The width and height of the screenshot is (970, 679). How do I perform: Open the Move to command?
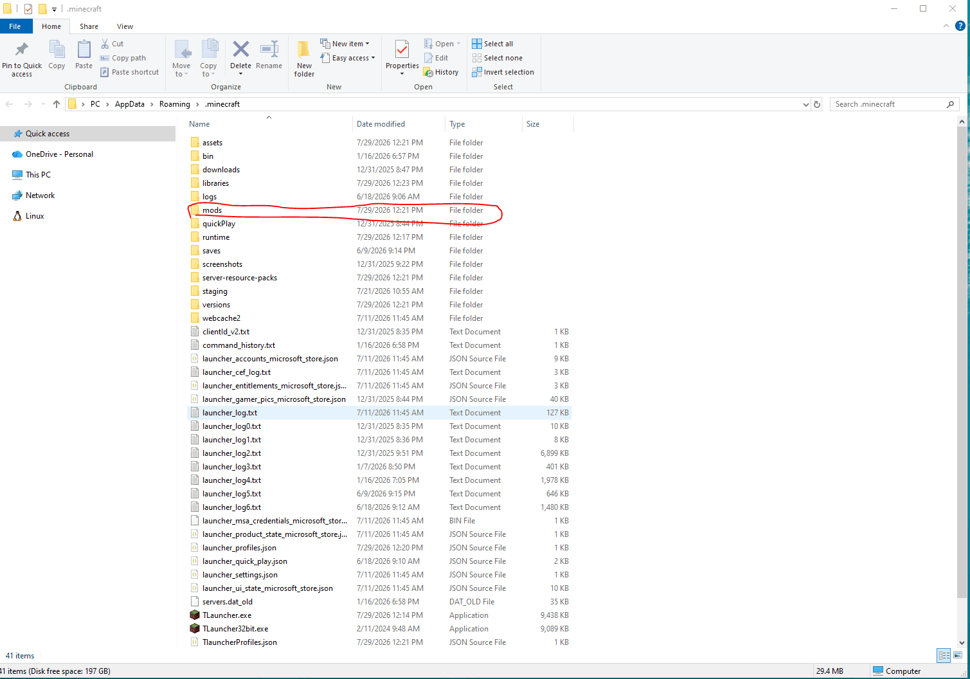pos(181,59)
